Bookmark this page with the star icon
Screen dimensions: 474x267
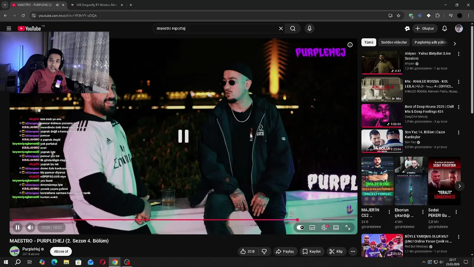click(398, 16)
